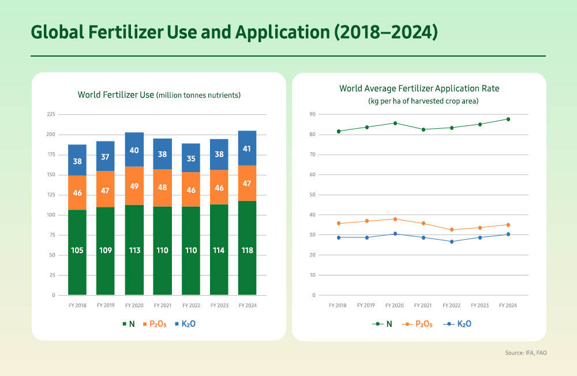Click the FY 2019 green bar segment labeled 109
This screenshot has height=376, width=577.
coord(106,251)
